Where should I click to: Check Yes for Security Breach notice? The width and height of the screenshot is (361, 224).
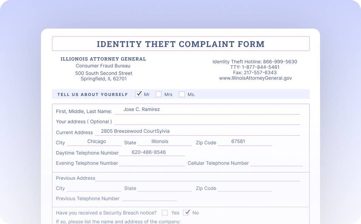click(165, 213)
